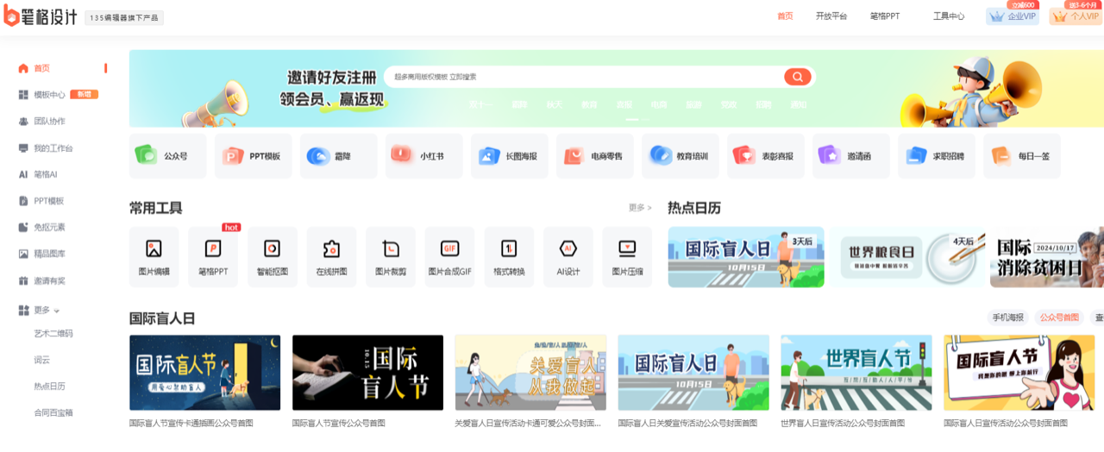Open the 公众号 category icon
This screenshot has height=452, width=1104.
coord(146,155)
